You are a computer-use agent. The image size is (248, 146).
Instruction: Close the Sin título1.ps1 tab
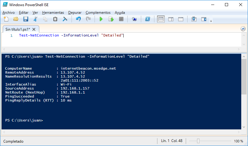point(34,29)
